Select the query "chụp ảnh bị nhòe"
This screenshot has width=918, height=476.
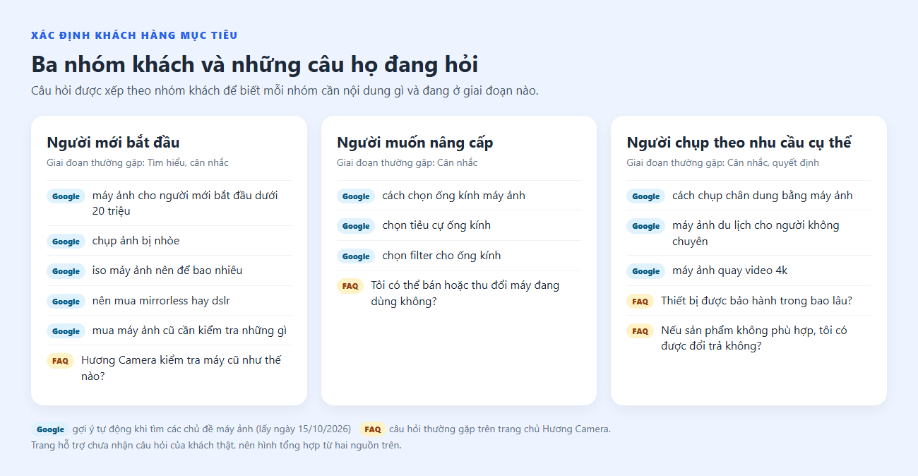(x=136, y=241)
